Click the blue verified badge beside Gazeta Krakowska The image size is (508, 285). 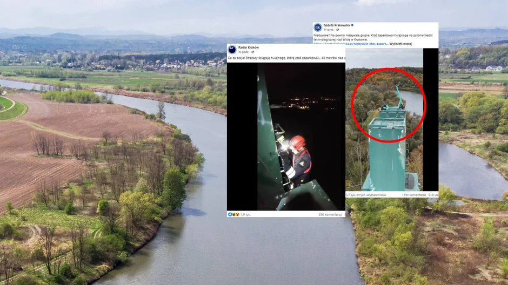click(352, 25)
